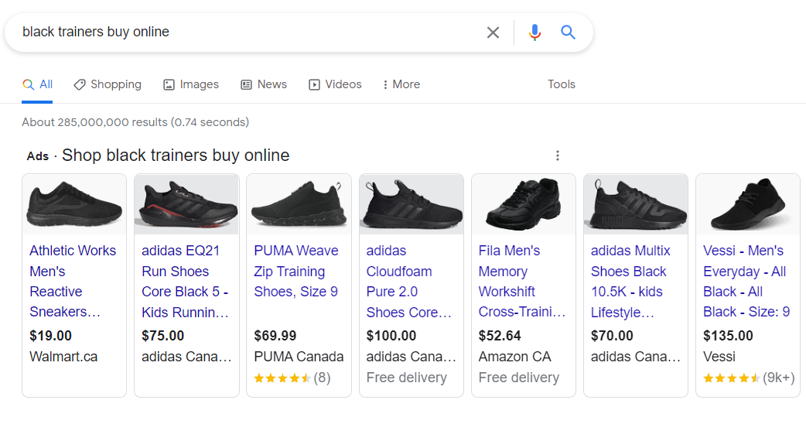Switch to the Shopping tab
The image size is (806, 424).
[x=108, y=84]
